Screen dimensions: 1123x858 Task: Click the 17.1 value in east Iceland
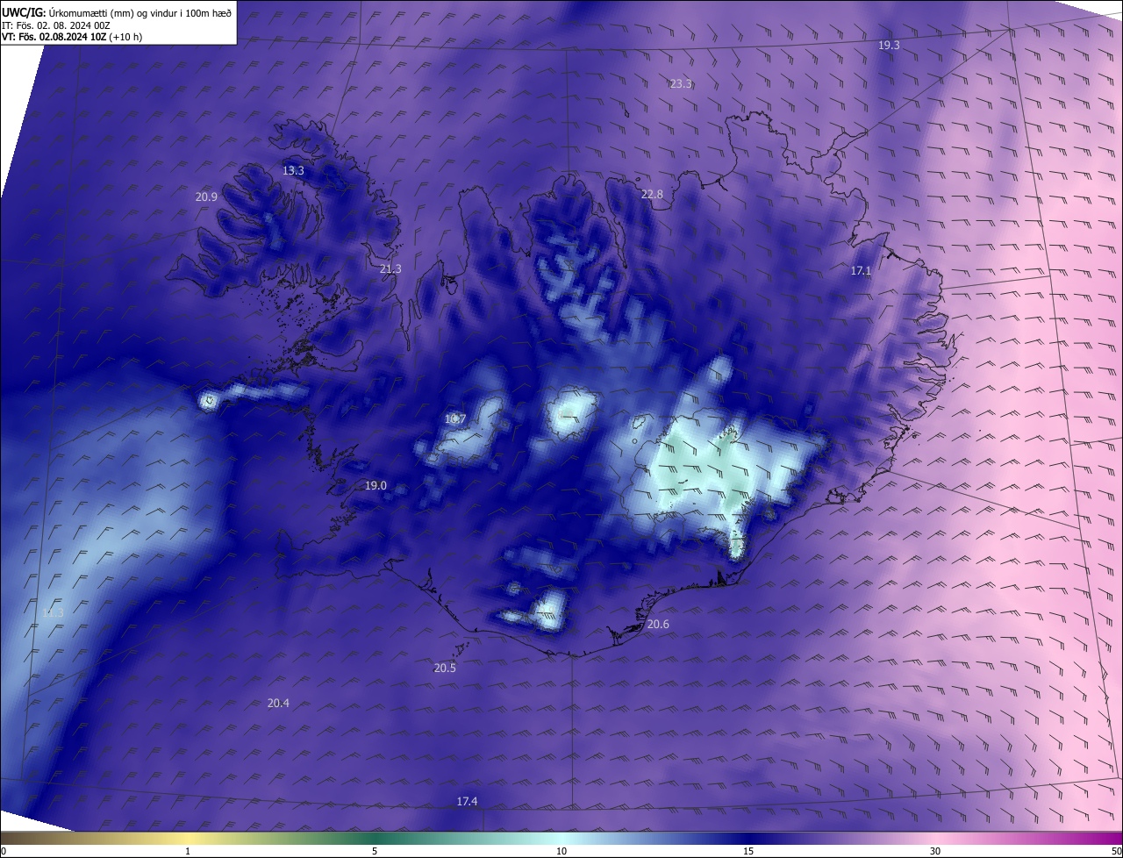(861, 271)
